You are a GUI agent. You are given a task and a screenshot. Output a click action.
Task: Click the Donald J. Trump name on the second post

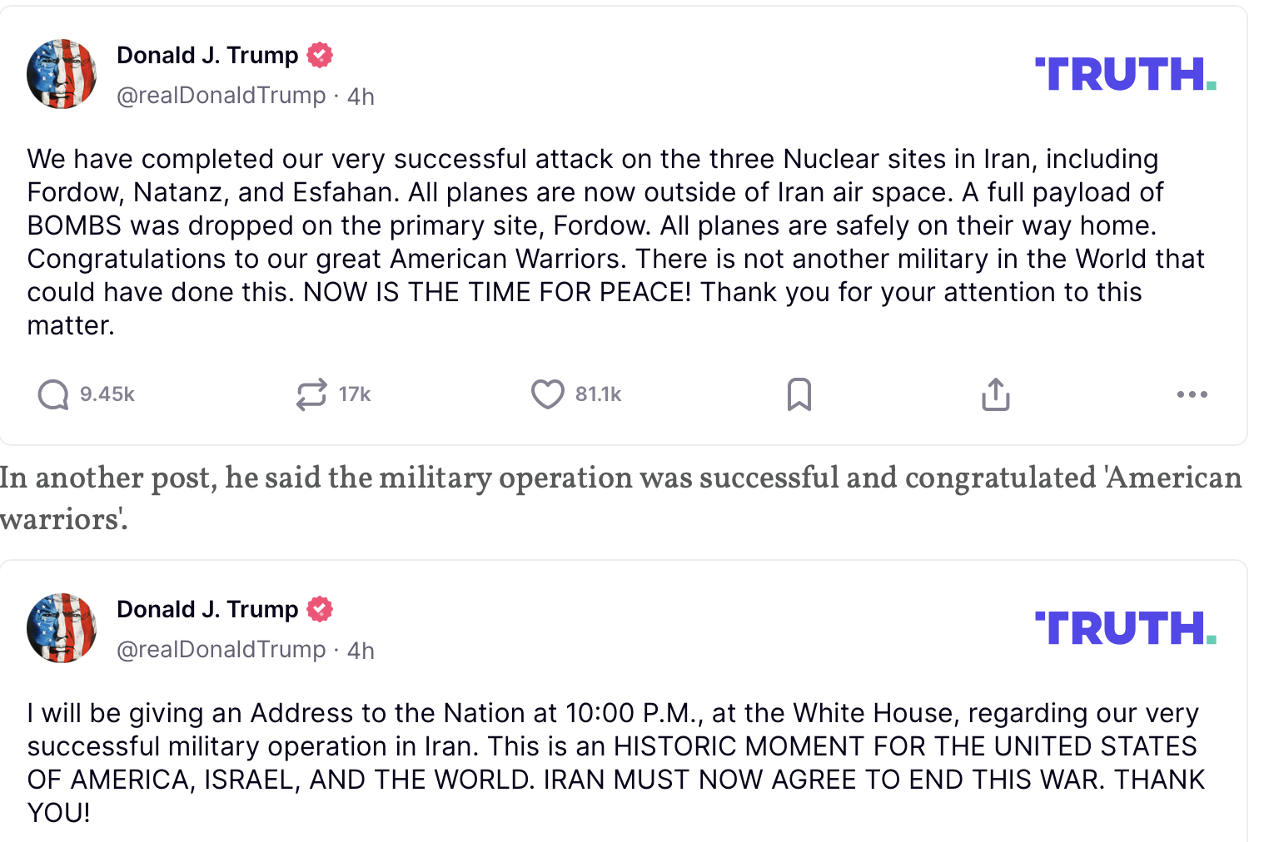[207, 609]
